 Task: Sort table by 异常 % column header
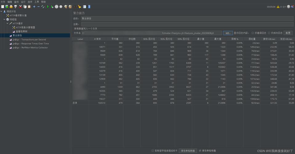coord(235,39)
